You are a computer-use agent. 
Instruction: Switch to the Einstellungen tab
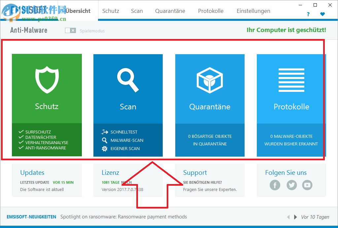pyautogui.click(x=253, y=11)
